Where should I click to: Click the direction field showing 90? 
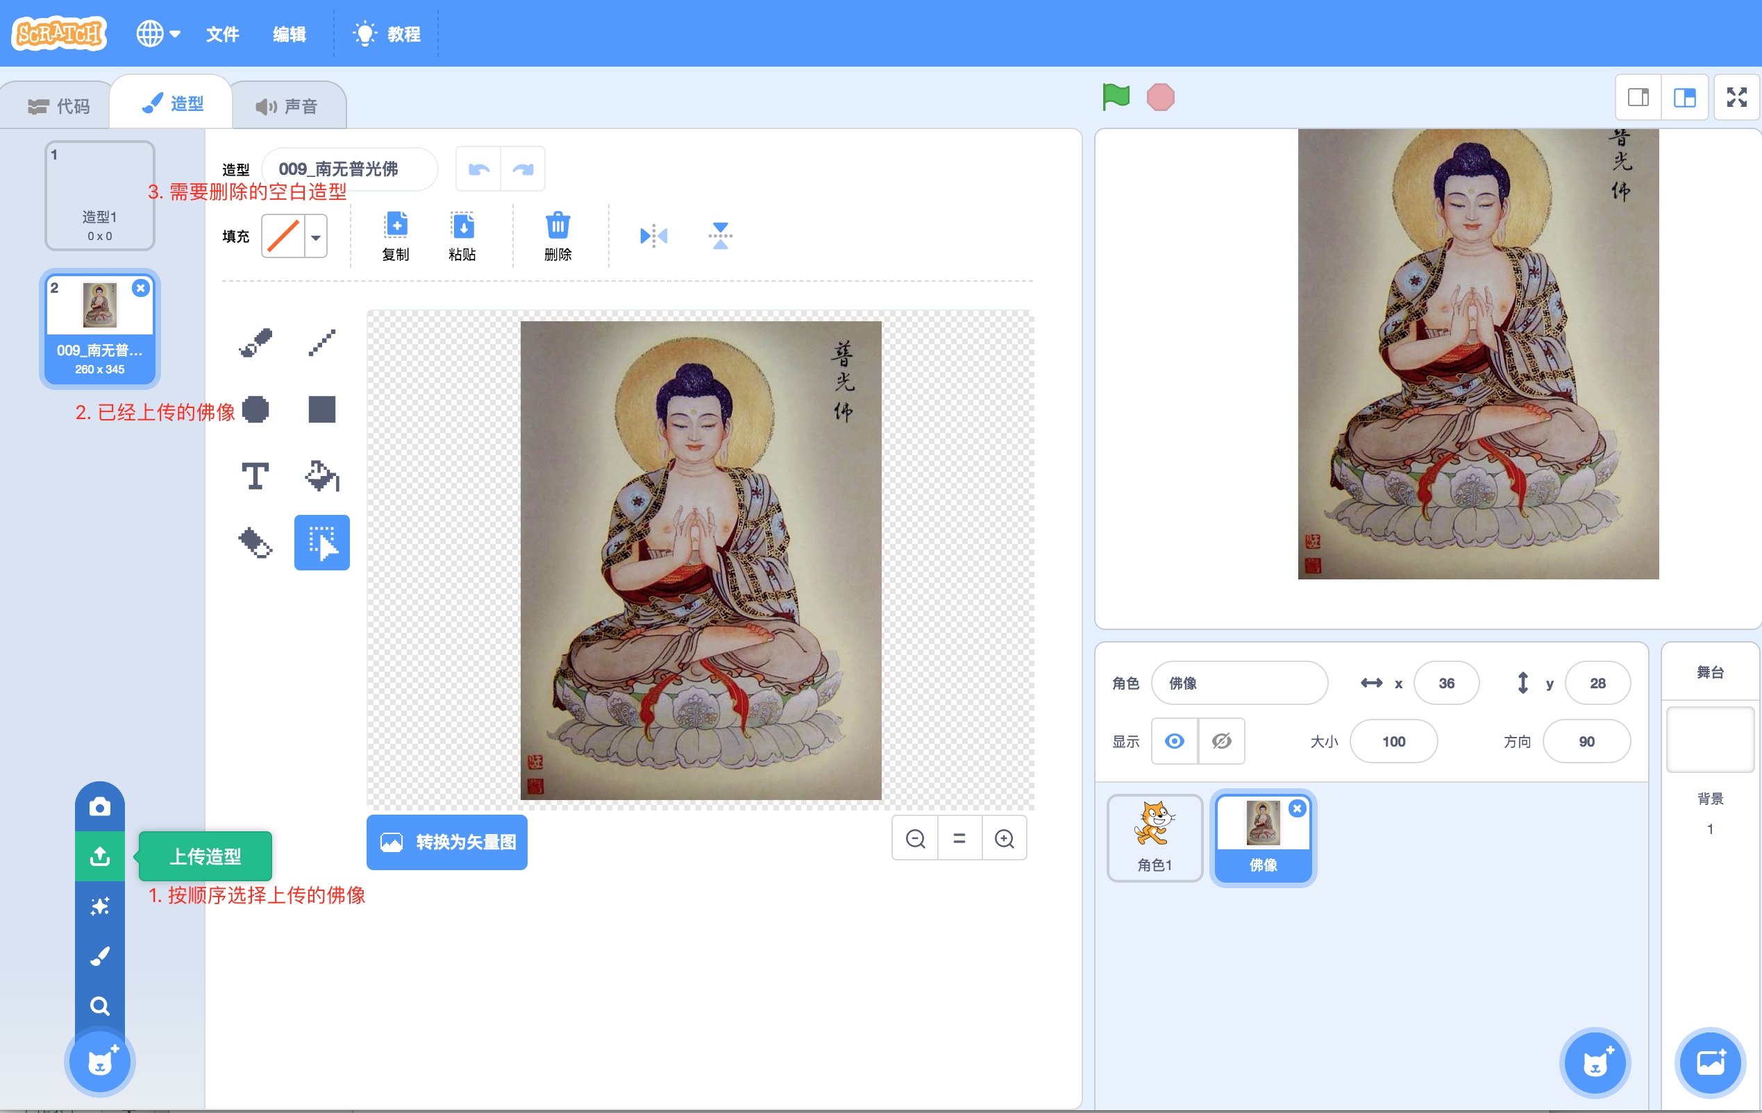1586,742
